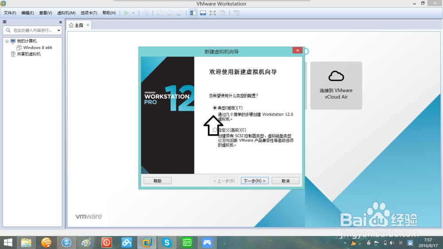Close the 库 library panel
The image size is (443, 249).
click(60, 22)
